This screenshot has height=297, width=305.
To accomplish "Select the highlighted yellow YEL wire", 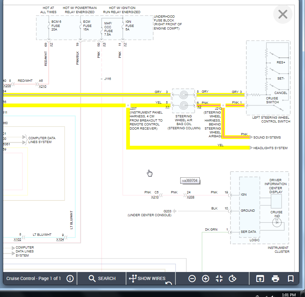I will (x=64, y=106).
